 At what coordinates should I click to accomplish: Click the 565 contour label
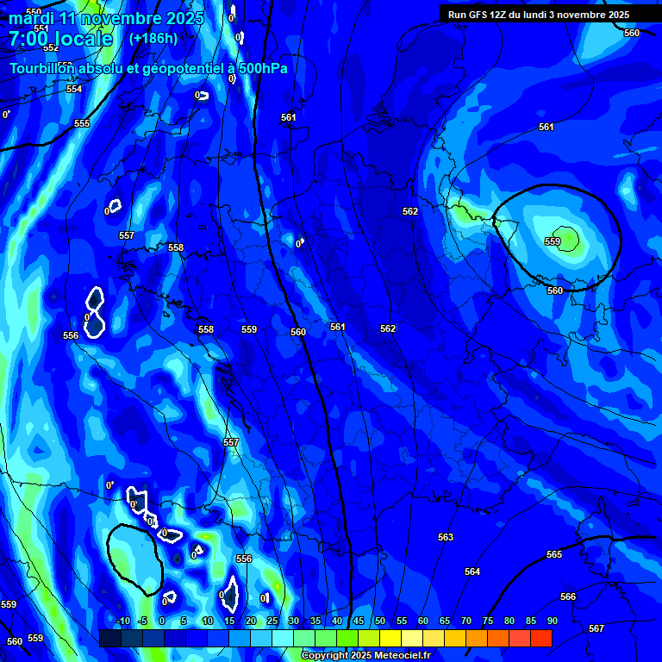coord(553,554)
